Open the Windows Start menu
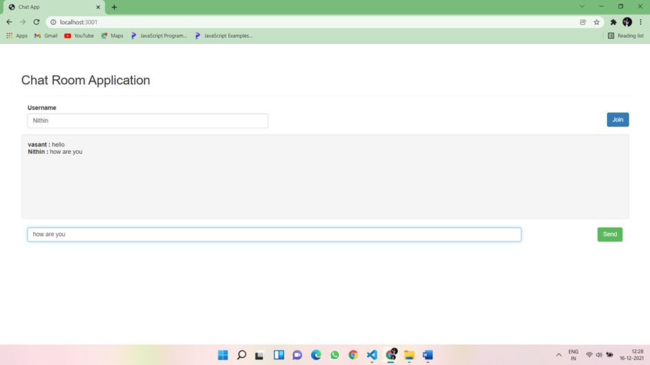 (223, 355)
